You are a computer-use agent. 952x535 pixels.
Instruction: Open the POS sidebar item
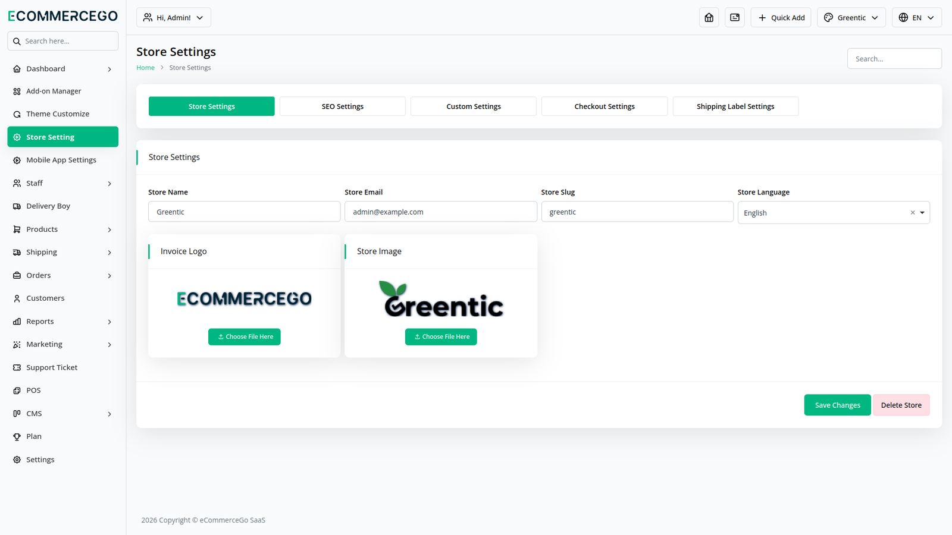(x=33, y=391)
